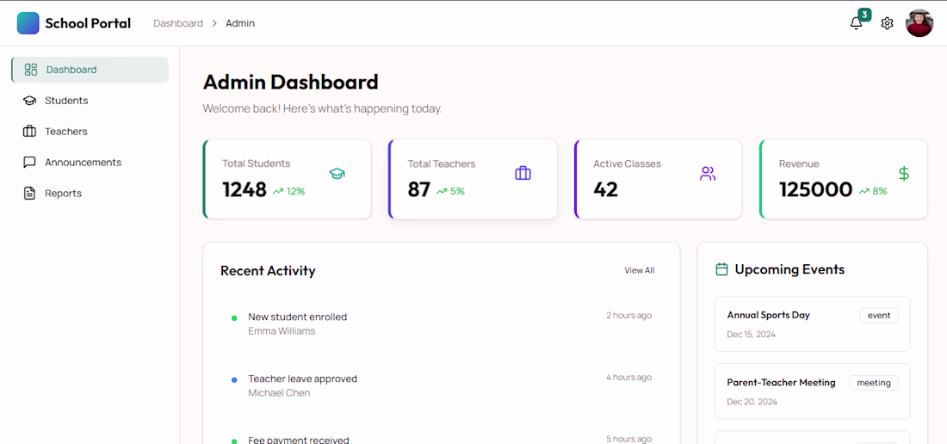Open the Parent-Teacher Meeting event
The width and height of the screenshot is (947, 444).
tap(813, 392)
